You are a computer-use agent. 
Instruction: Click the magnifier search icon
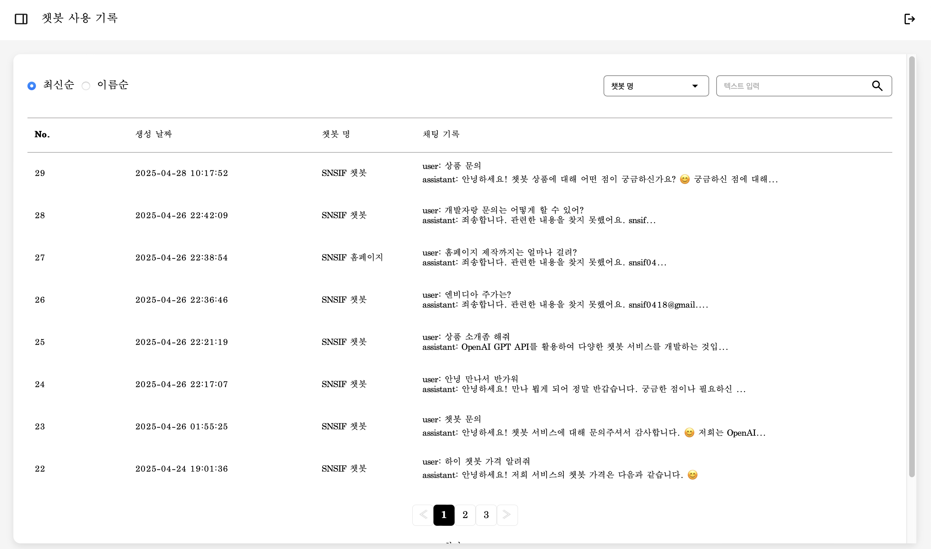pos(877,86)
